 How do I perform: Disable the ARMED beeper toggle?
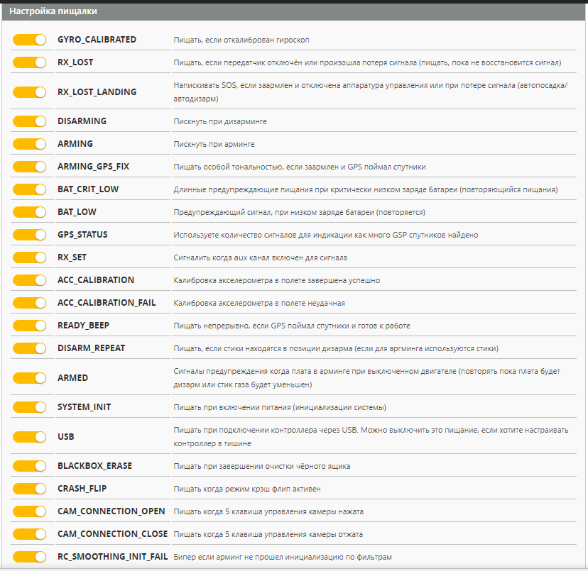(x=29, y=378)
